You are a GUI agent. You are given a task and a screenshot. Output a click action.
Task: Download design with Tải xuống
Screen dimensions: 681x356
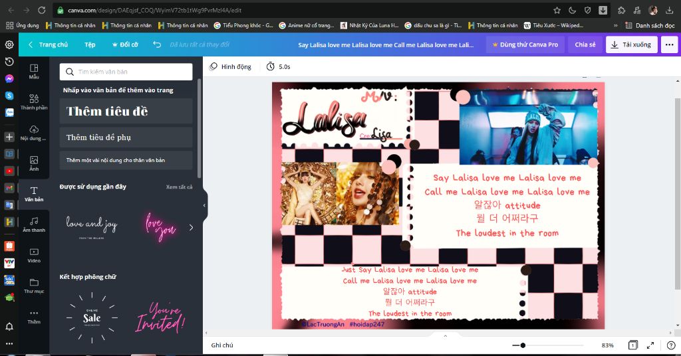point(632,44)
